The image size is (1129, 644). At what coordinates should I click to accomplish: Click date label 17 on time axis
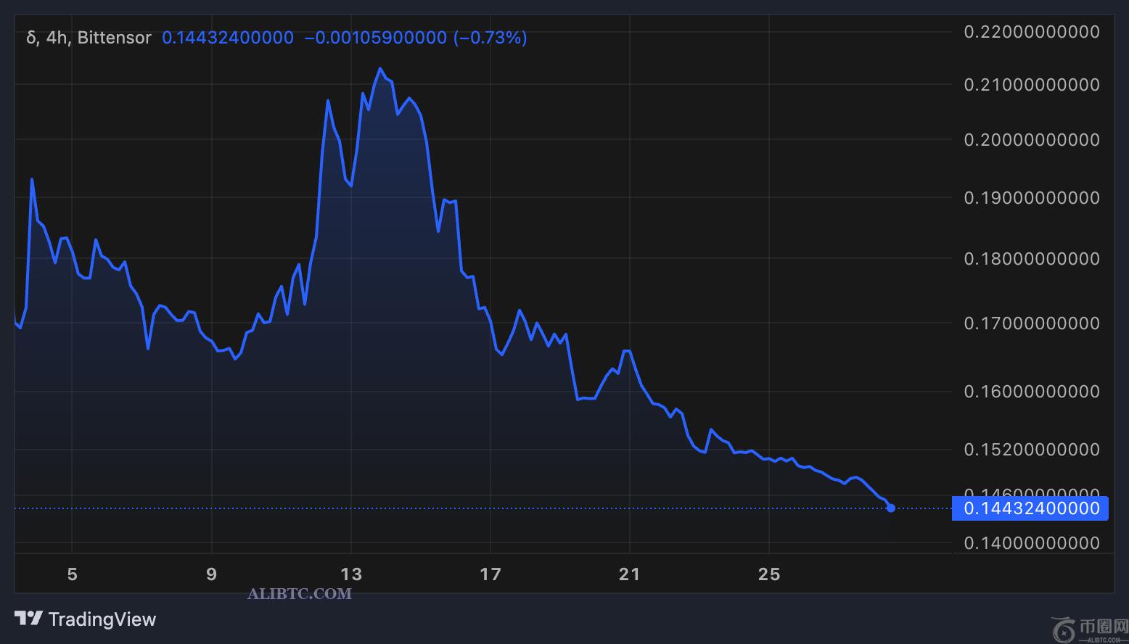pyautogui.click(x=490, y=574)
